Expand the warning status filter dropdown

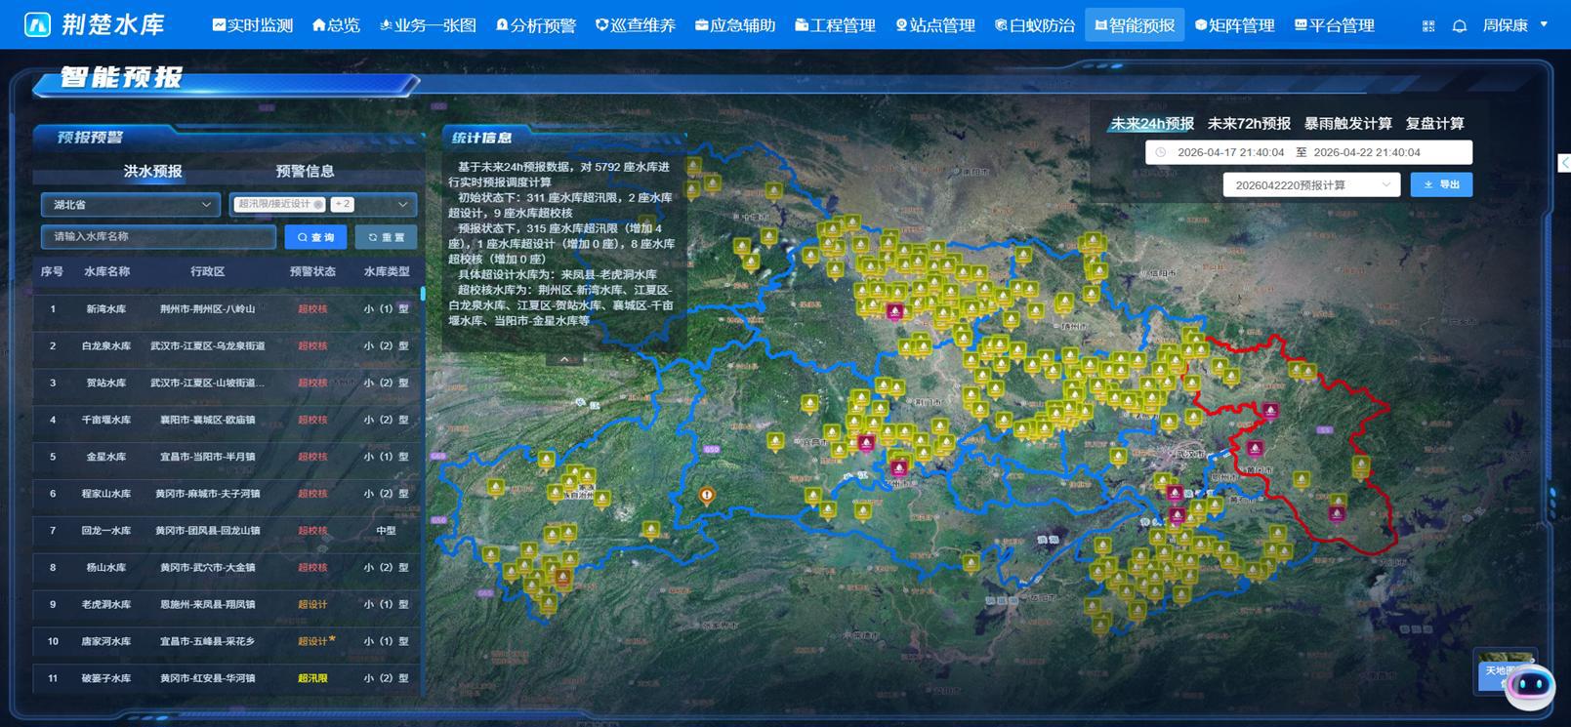click(x=402, y=205)
